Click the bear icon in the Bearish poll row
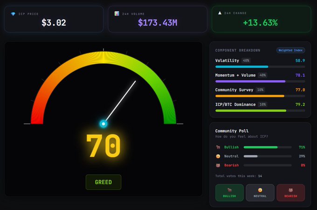Image resolution: width=317 pixels, height=210 pixels. (x=218, y=165)
